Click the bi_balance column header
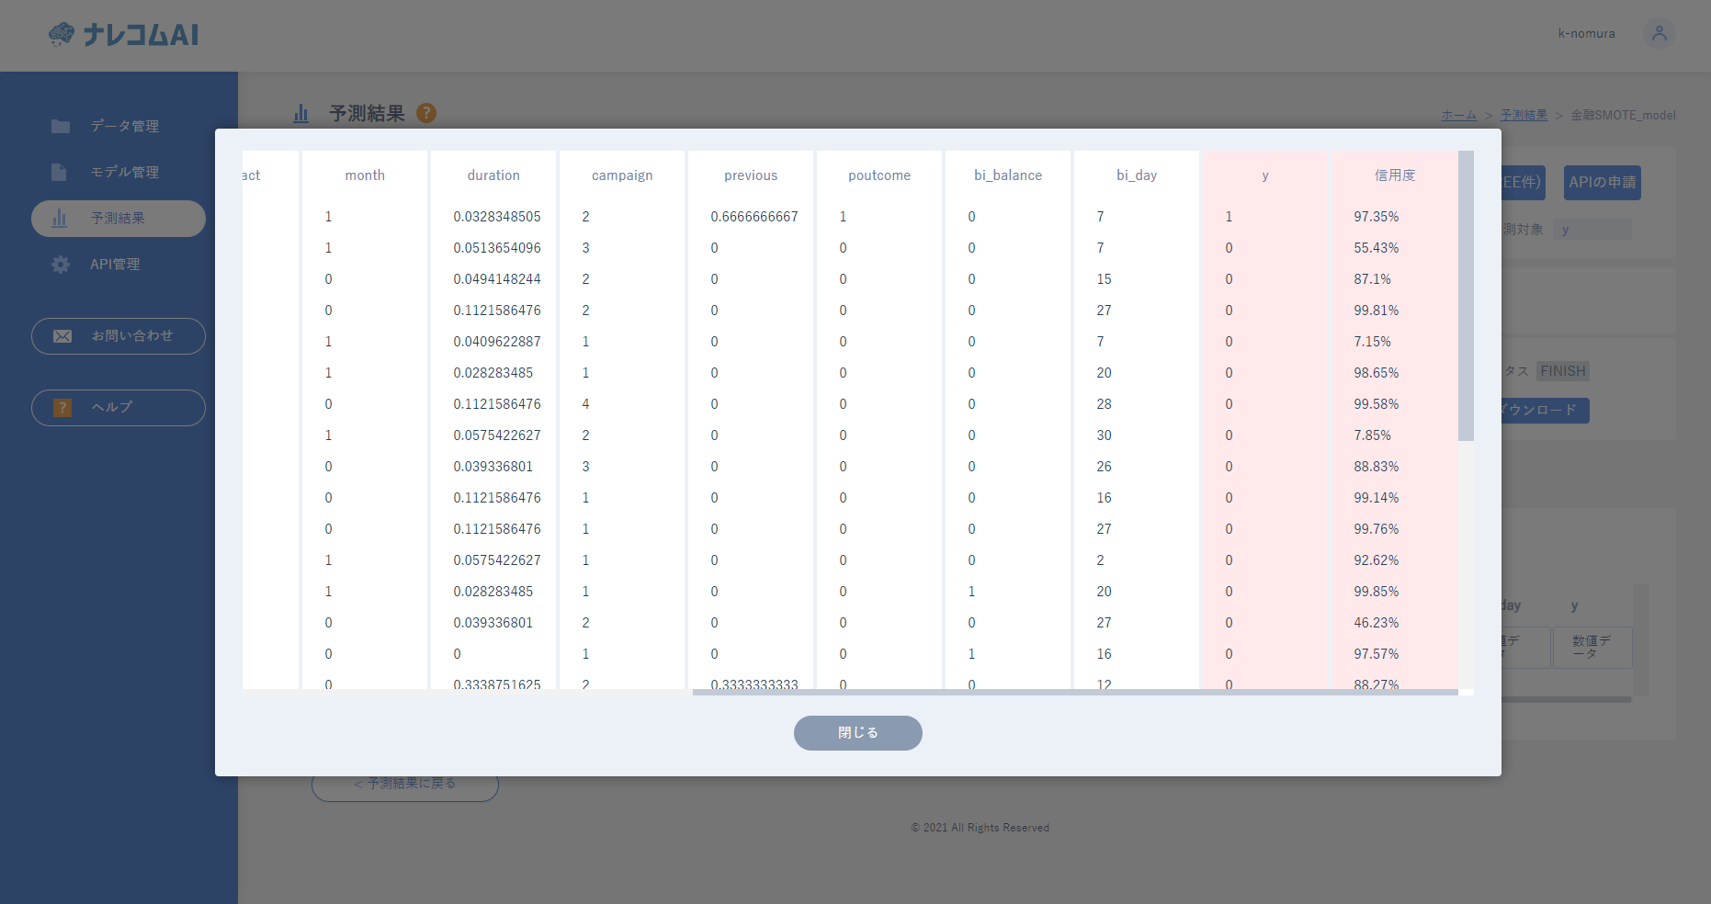Viewport: 1711px width, 904px height. click(1008, 175)
